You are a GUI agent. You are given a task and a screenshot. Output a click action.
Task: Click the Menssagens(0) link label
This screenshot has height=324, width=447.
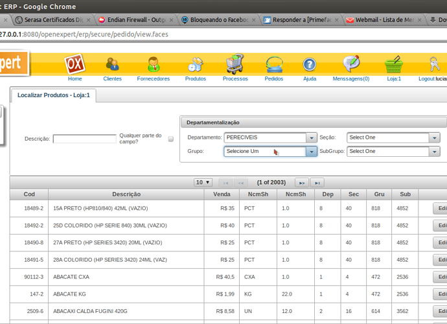pyautogui.click(x=351, y=78)
